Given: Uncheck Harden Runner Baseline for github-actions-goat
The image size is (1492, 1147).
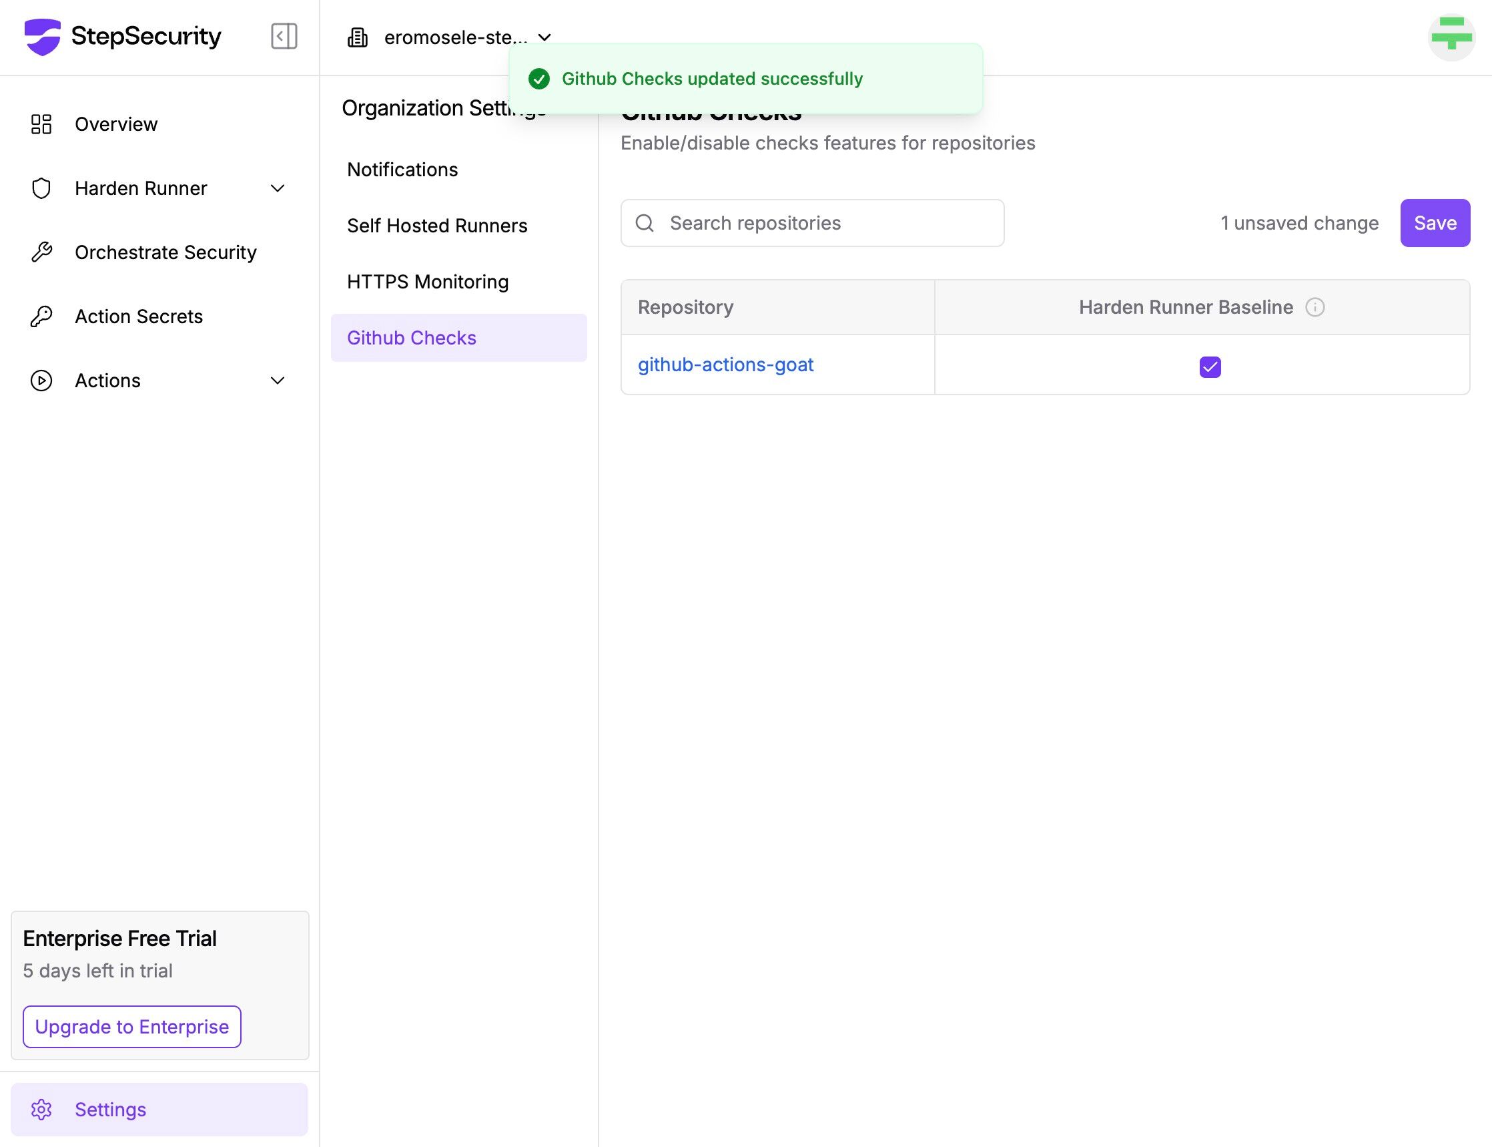Looking at the screenshot, I should [x=1210, y=367].
